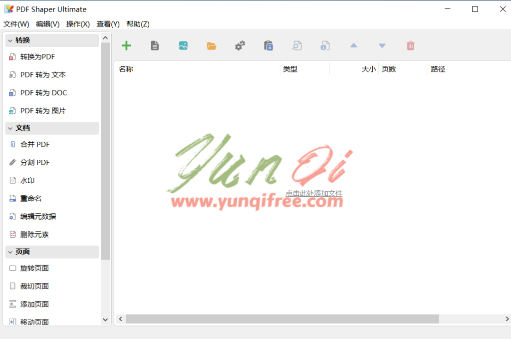Click the move up triangle icon
This screenshot has width=511, height=339.
(x=354, y=45)
